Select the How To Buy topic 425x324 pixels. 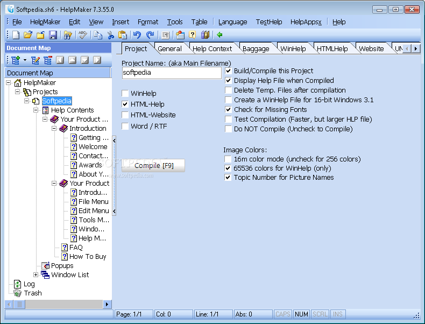tap(88, 257)
